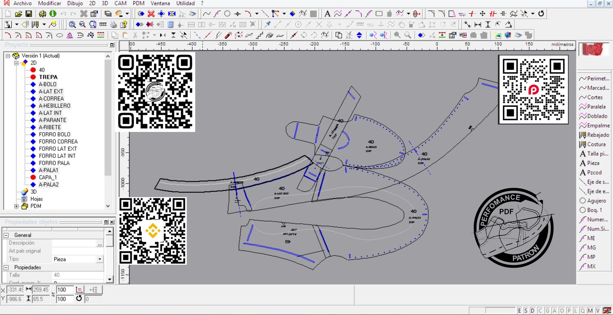Select the Costura line type

593,144
